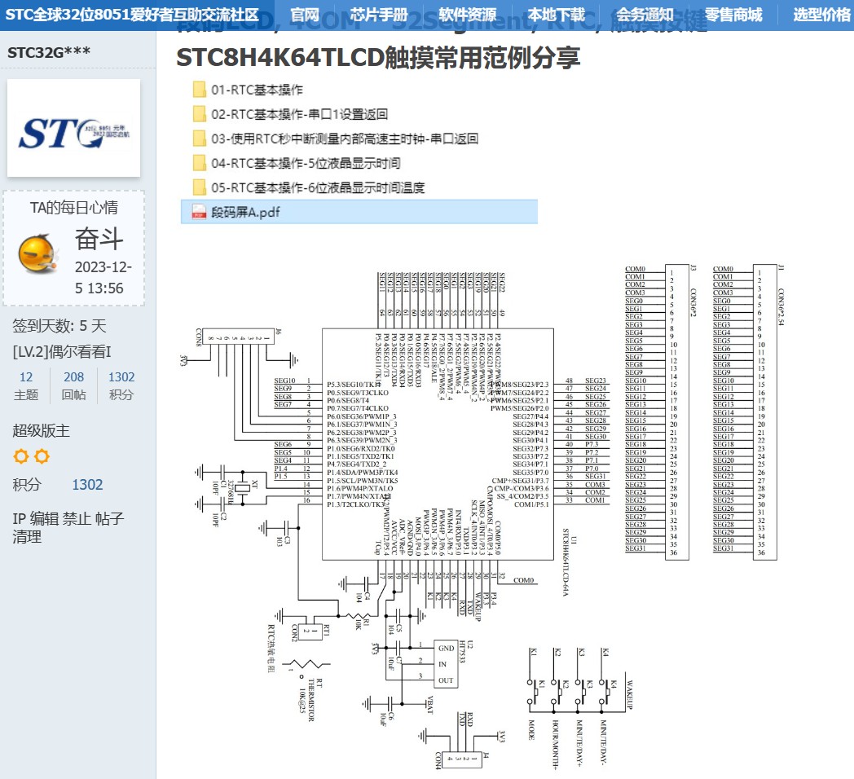This screenshot has width=854, height=779.
Task: Select the text 03-使用RTC秒中断测量内部高速主时钟-串口返回
Action: (345, 139)
